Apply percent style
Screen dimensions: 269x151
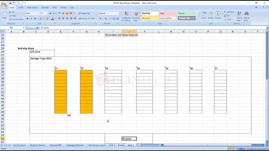pyautogui.click(x=105, y=18)
